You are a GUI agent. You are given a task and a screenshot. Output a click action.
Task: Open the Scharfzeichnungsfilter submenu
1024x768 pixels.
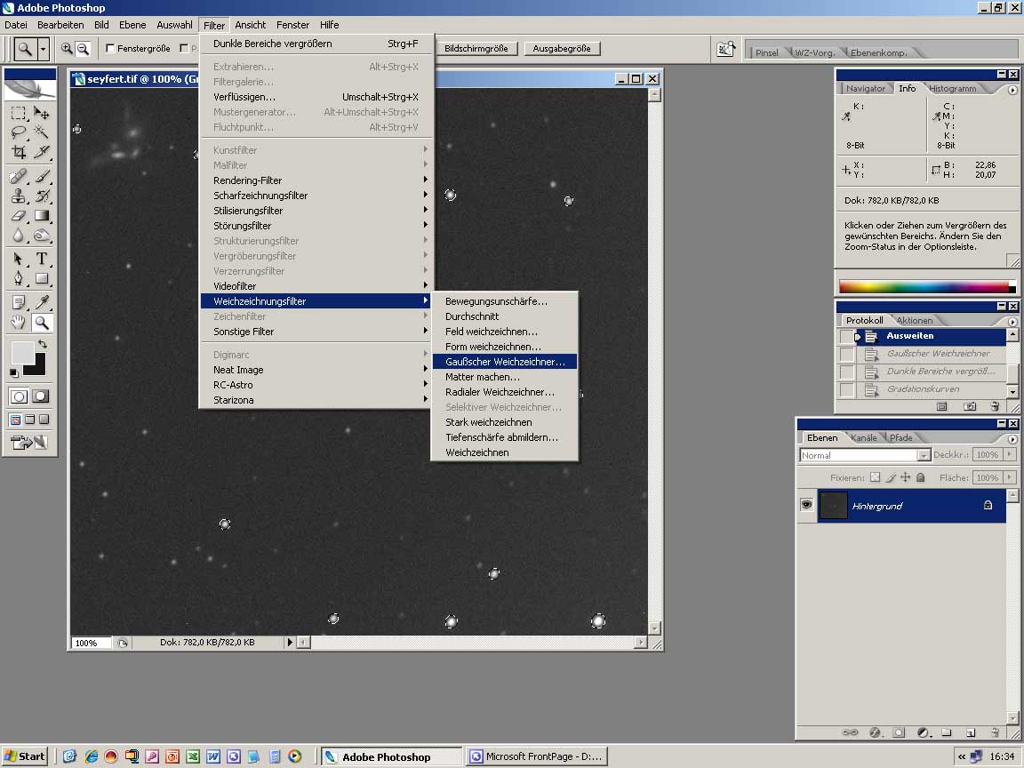coord(315,196)
